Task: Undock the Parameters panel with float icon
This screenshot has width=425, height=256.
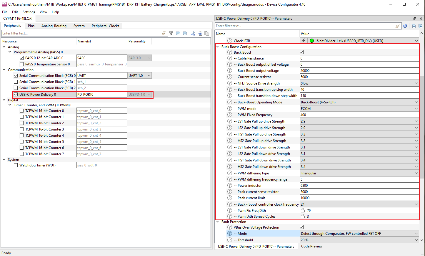Action: point(415,18)
